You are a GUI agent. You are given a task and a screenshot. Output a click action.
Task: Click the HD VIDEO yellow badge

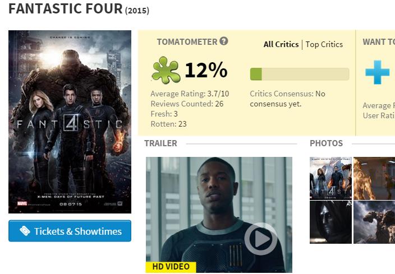171,267
